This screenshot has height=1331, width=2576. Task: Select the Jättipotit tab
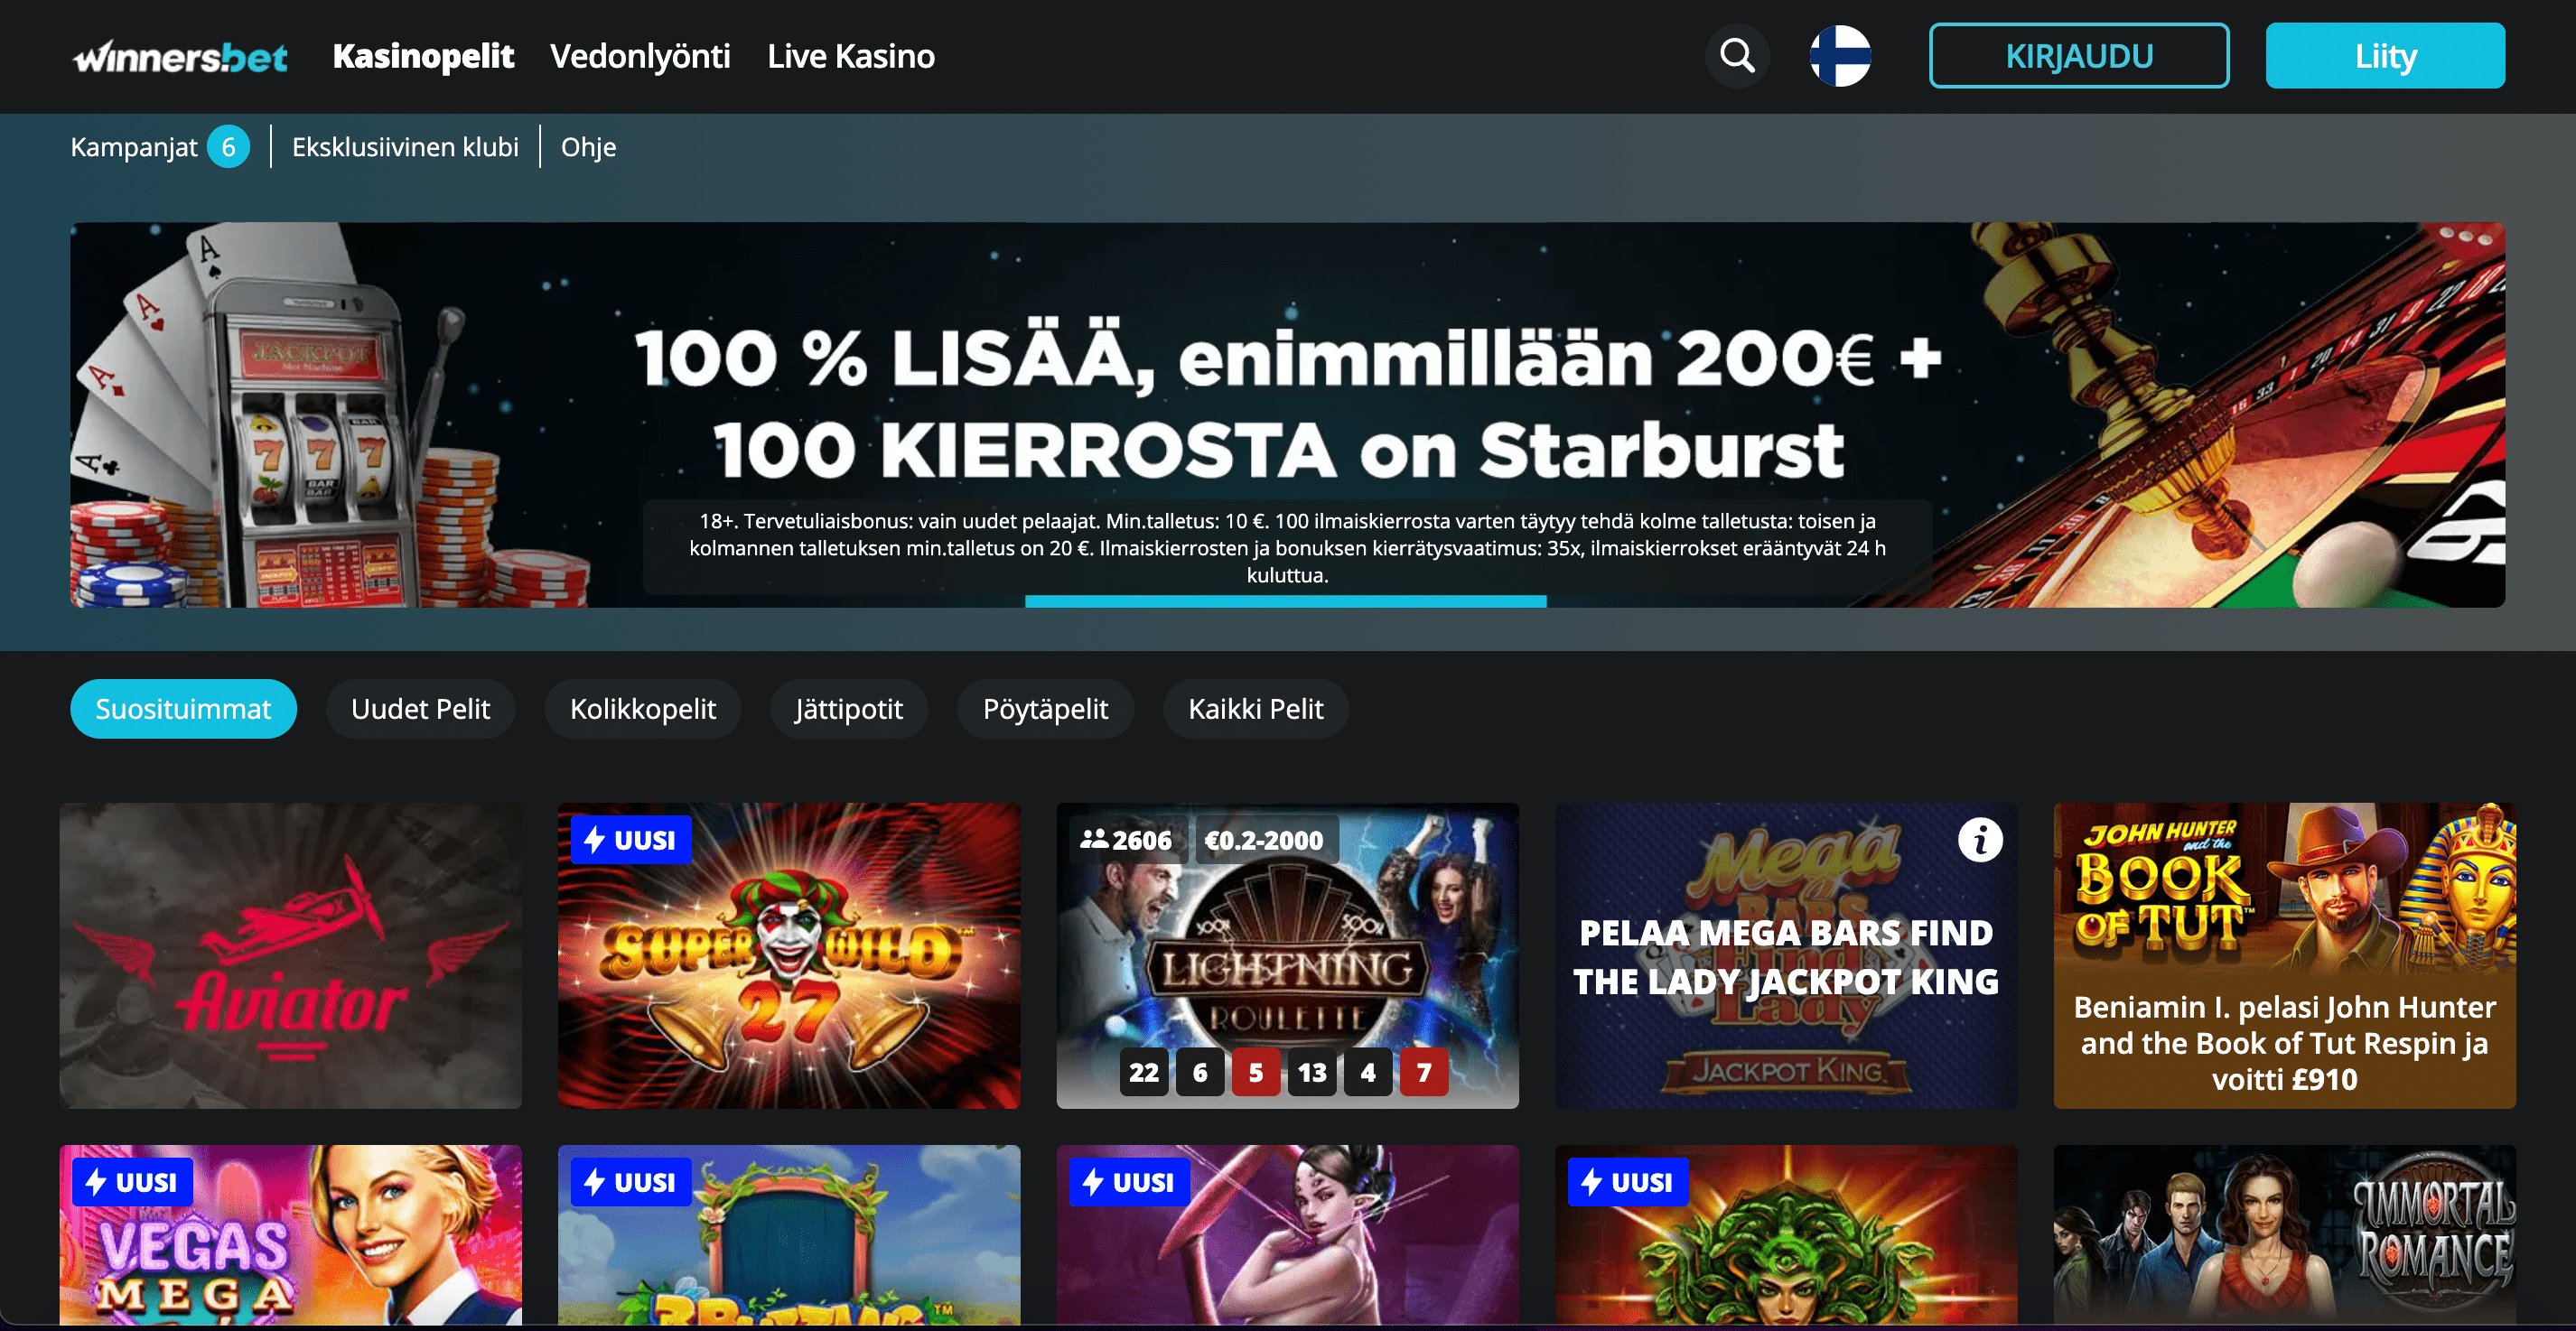coord(849,709)
